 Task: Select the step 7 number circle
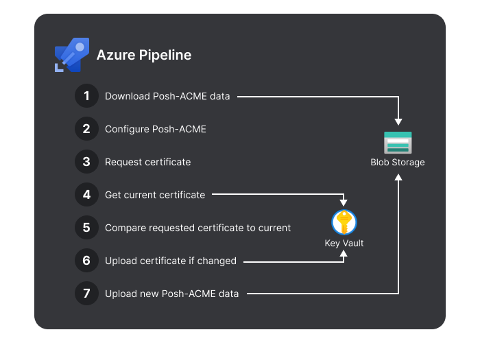click(86, 294)
